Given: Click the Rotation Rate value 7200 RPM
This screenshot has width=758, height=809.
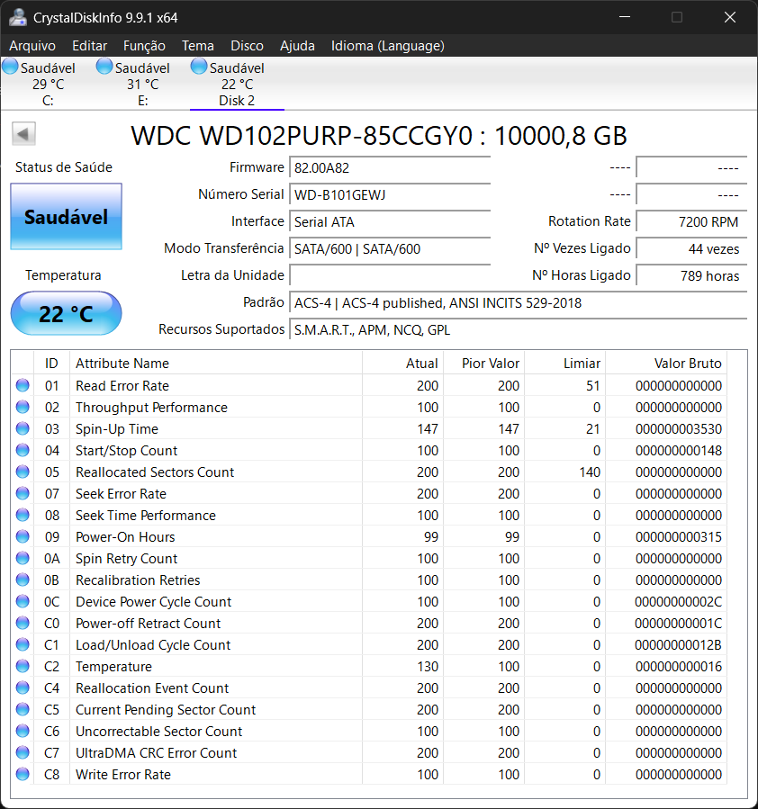Looking at the screenshot, I should [691, 221].
